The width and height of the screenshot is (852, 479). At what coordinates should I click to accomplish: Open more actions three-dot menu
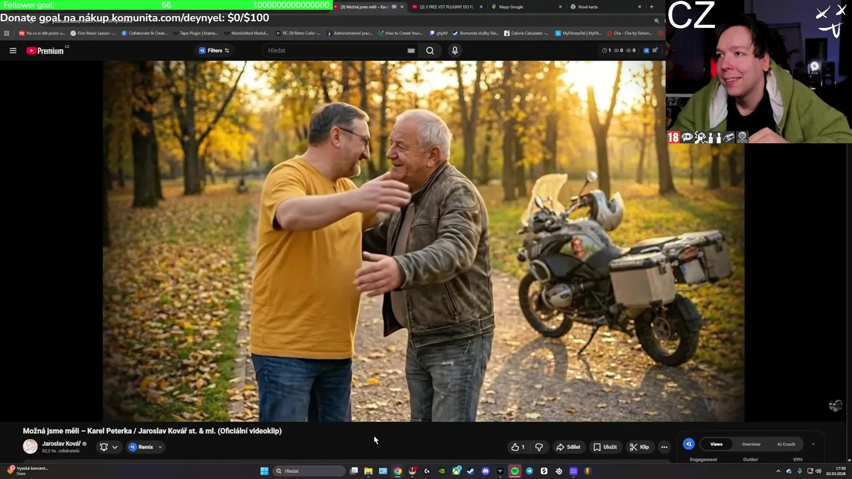click(x=664, y=447)
